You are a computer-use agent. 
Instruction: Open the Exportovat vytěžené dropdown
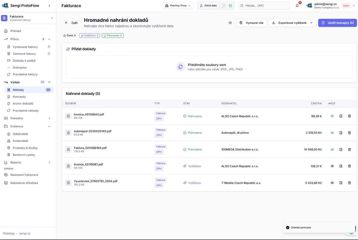tap(292, 23)
